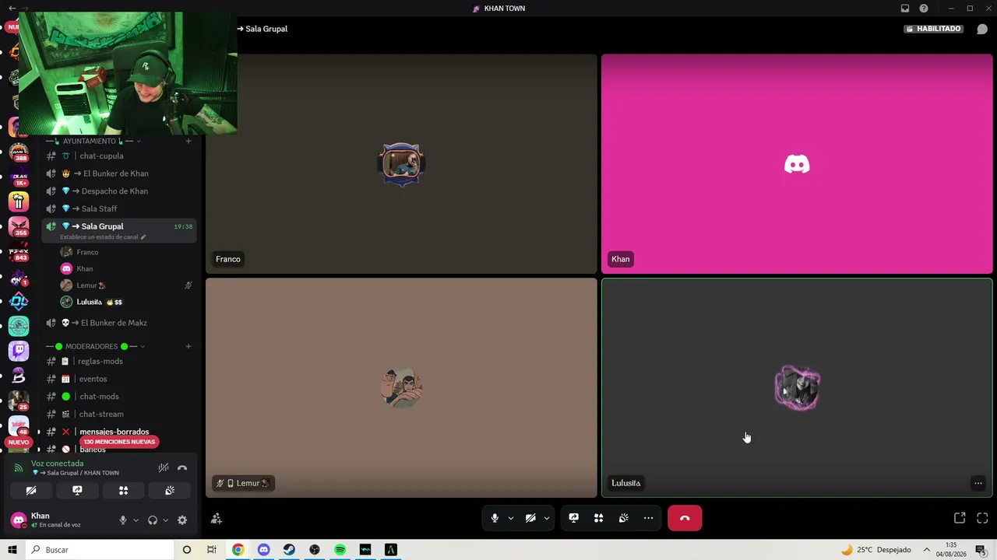Open input device arrow next to user panel mic
997x560 pixels.
[x=136, y=520]
